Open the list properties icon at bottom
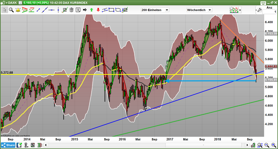 click(33, 145)
